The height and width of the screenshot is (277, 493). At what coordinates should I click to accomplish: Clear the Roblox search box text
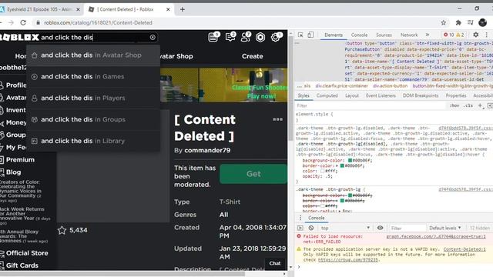[x=153, y=38]
